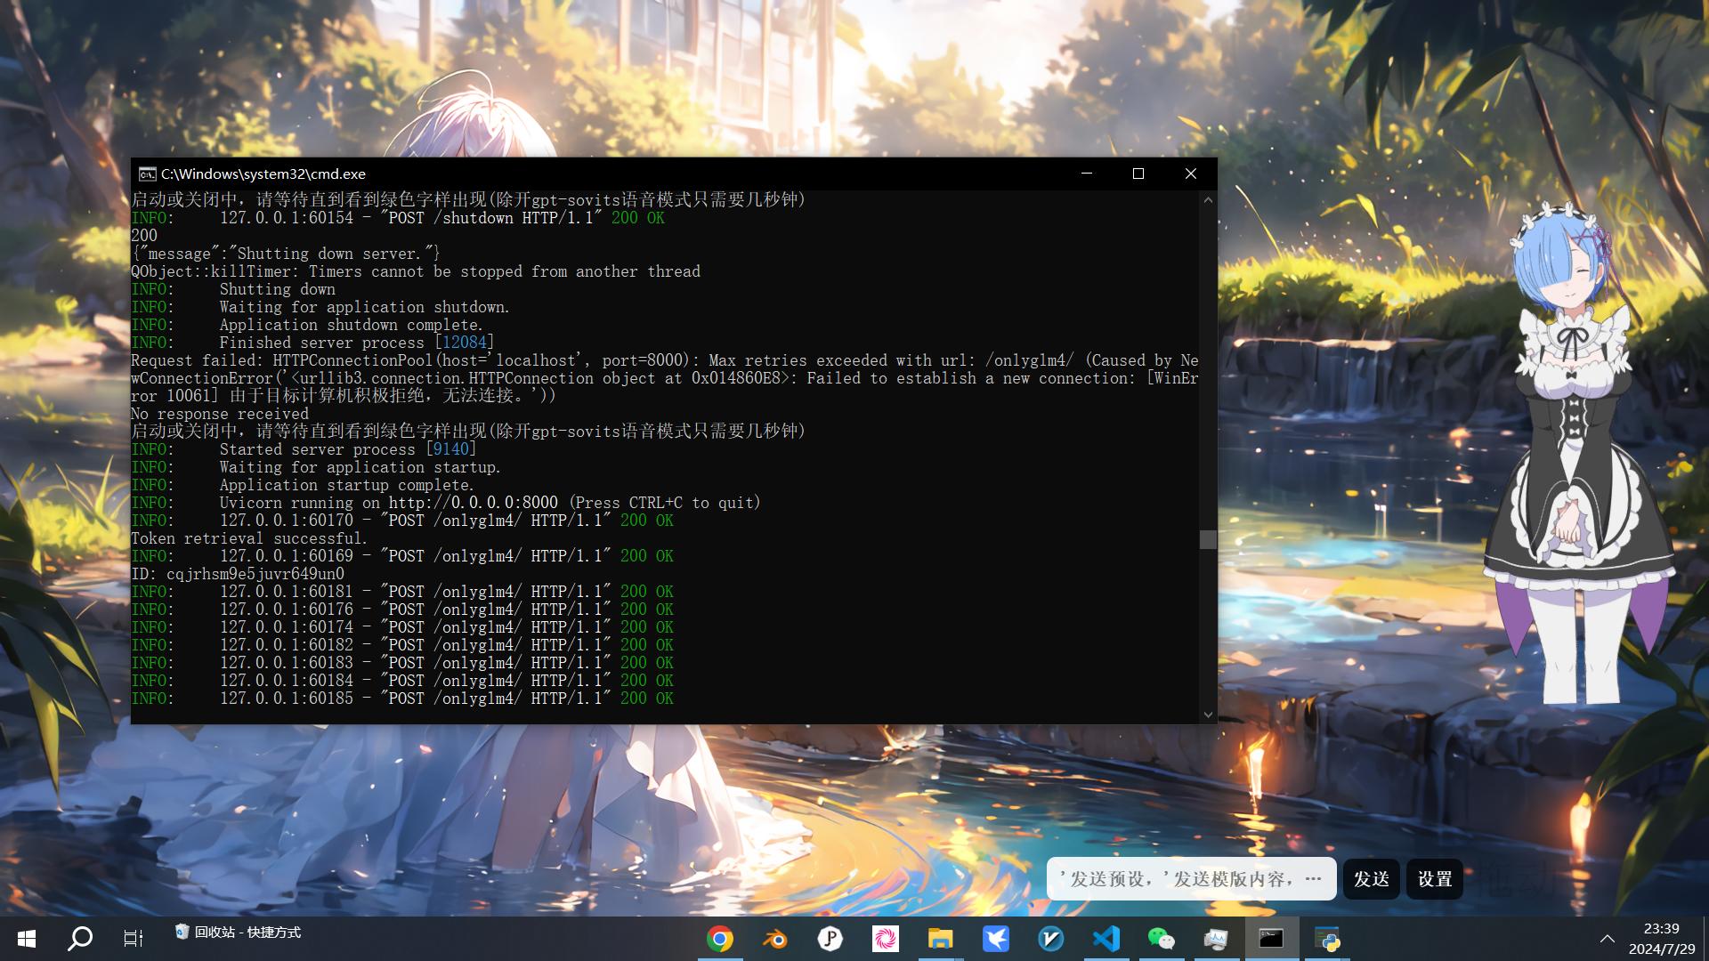Click the cmd scrollbar thumb
1709x961 pixels.
[x=1208, y=539]
